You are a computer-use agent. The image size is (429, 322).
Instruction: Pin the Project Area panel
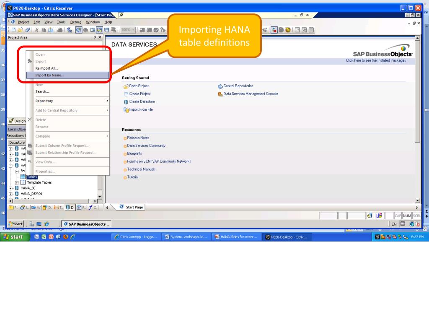(x=95, y=37)
